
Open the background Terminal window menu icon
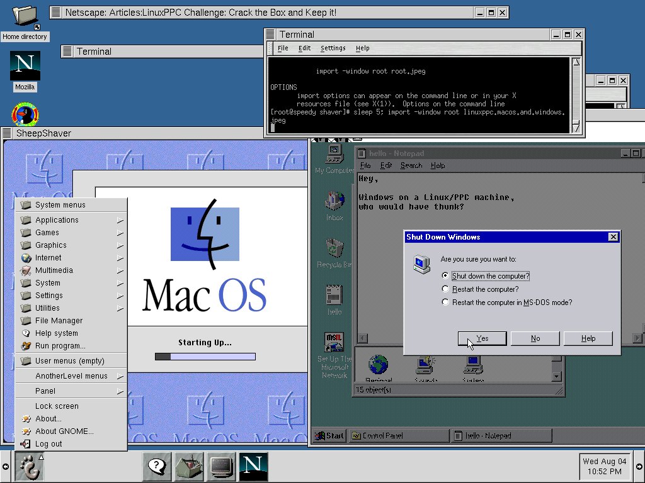tap(67, 52)
